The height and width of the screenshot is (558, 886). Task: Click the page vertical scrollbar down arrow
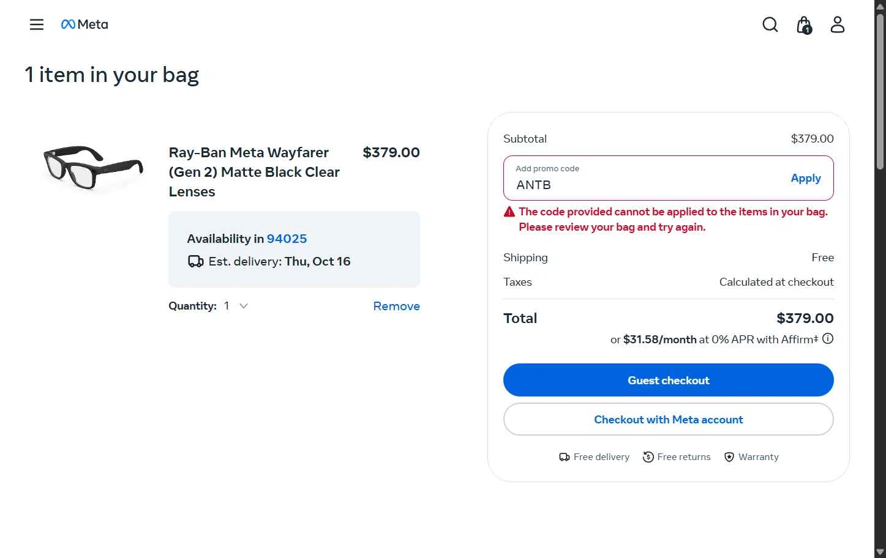(x=880, y=552)
